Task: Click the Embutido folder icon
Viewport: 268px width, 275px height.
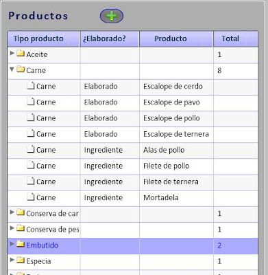Action: [21, 244]
